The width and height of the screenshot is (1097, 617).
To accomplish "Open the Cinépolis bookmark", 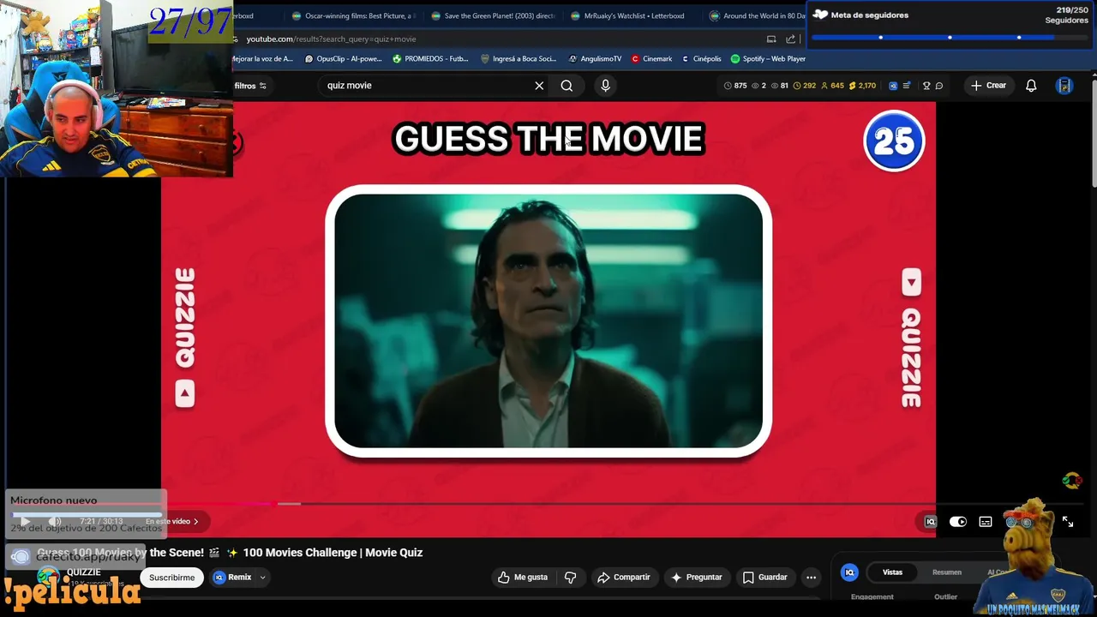I will click(x=701, y=59).
